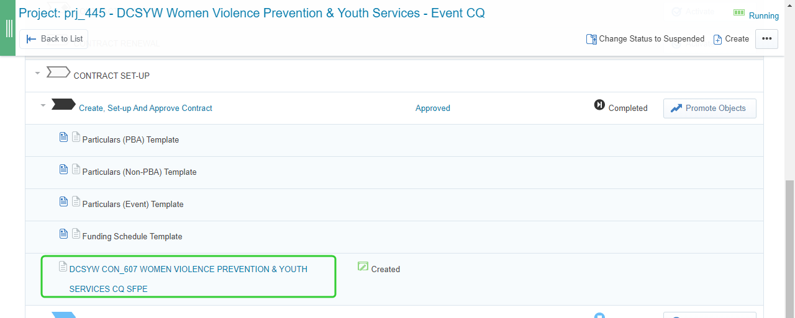Viewport: 795px width, 318px height.
Task: Go Back to List
Action: (x=54, y=38)
